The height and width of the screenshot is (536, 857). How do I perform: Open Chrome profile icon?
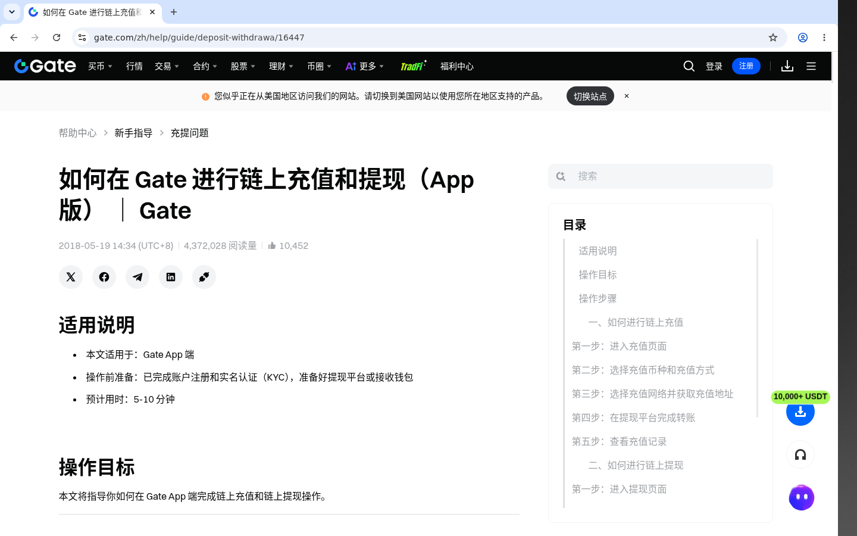coord(803,38)
